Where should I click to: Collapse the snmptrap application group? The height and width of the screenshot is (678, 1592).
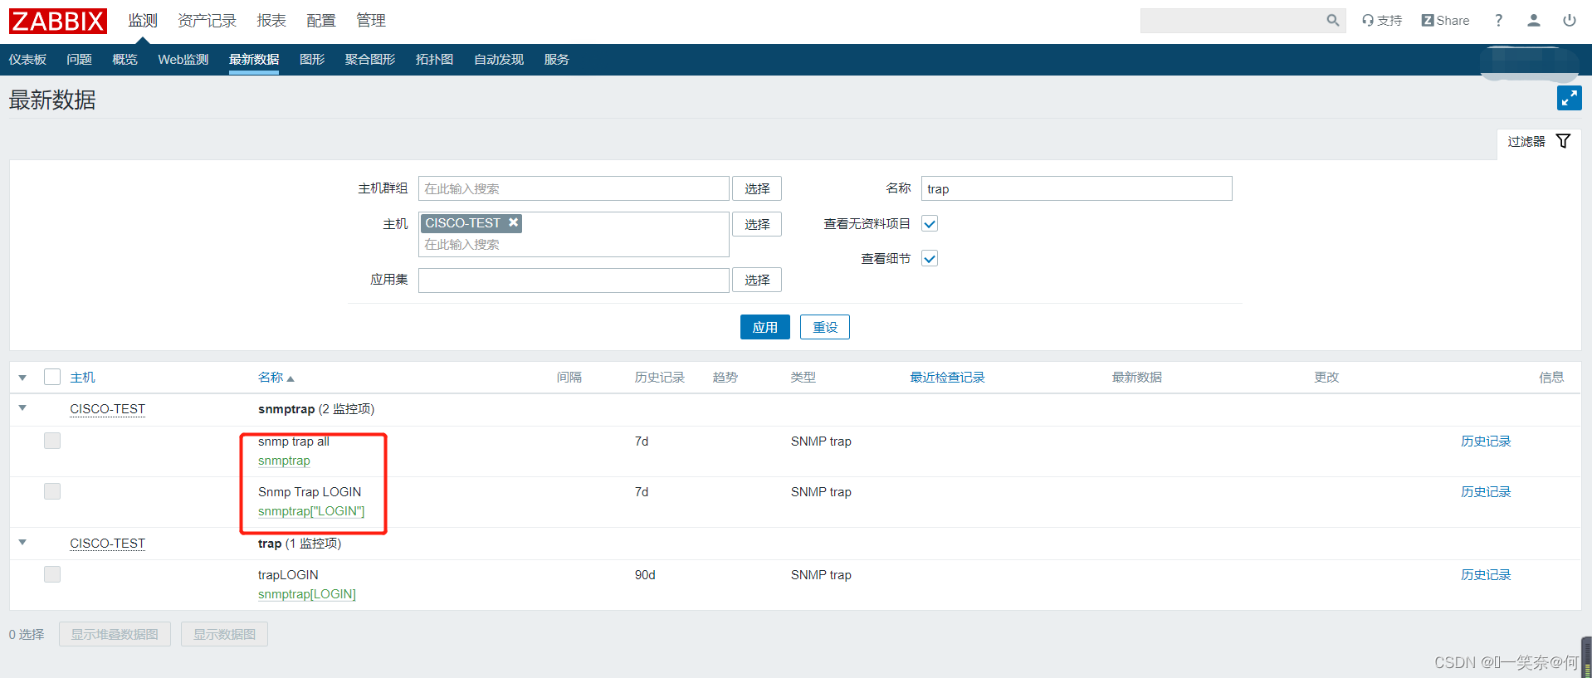22,408
